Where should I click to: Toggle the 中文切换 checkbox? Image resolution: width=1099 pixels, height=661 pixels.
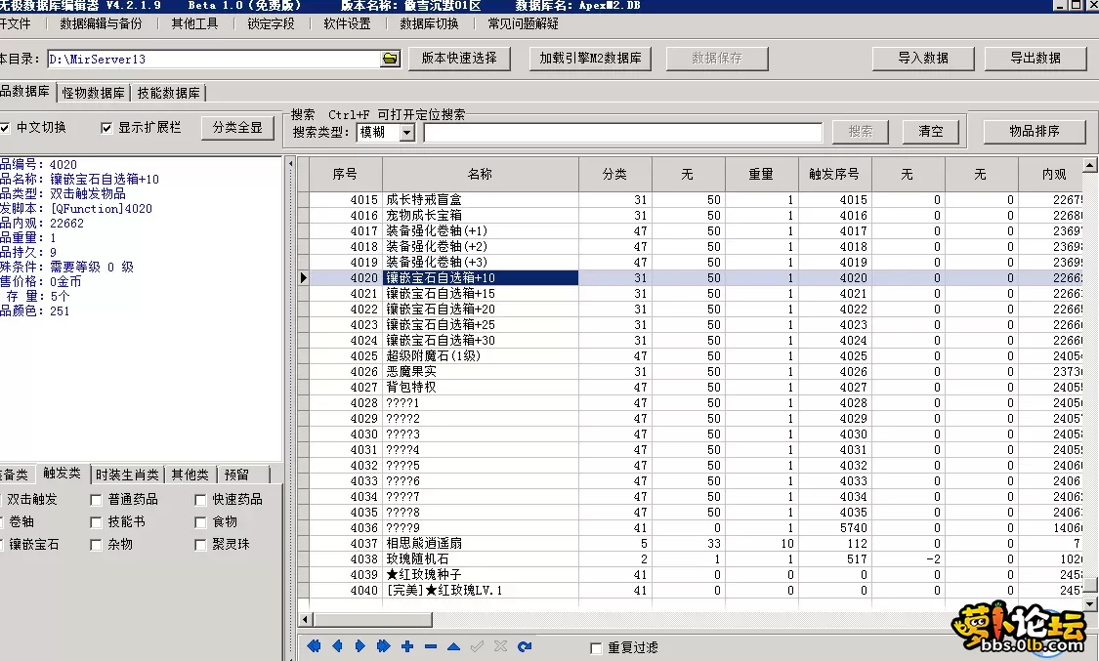pos(5,128)
